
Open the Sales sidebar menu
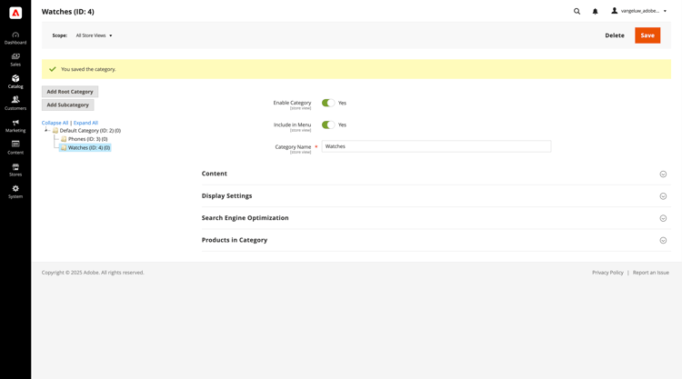pos(15,60)
